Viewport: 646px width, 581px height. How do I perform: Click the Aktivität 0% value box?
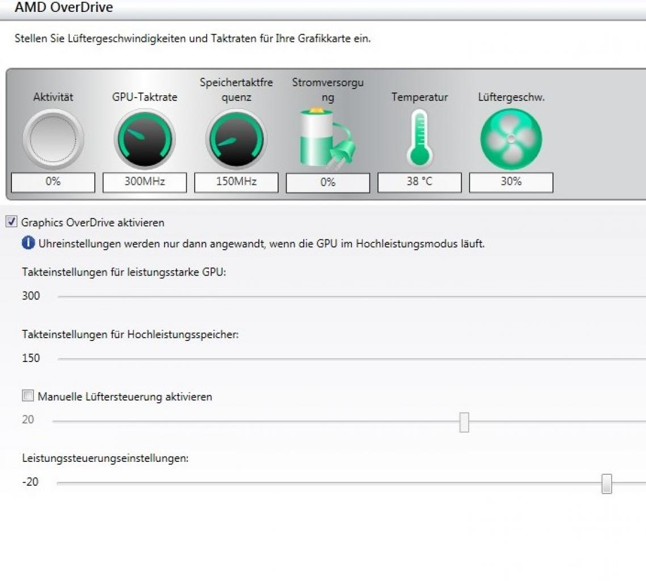[x=53, y=182]
